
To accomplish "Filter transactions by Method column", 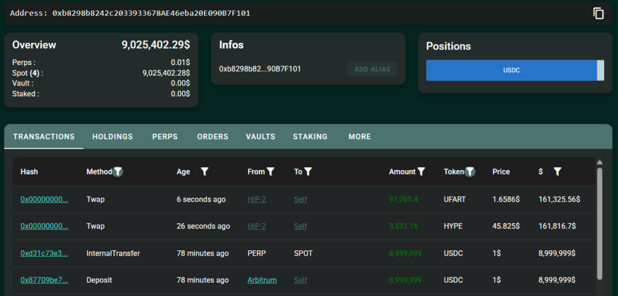I will coord(118,172).
